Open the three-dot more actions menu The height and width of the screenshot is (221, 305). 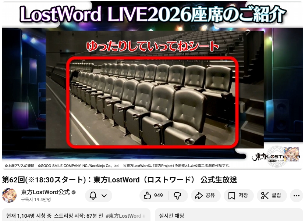click(x=296, y=196)
